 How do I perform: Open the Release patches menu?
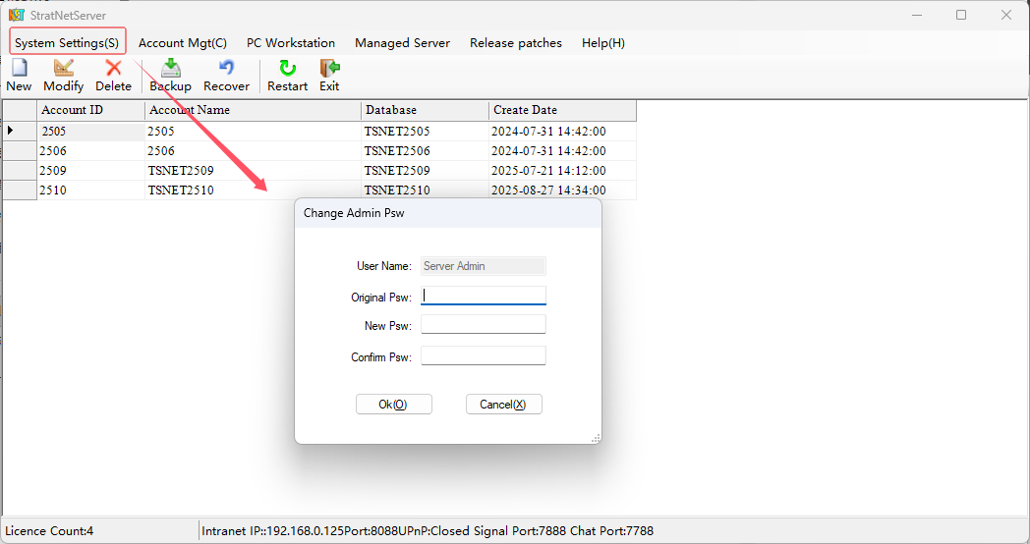516,42
